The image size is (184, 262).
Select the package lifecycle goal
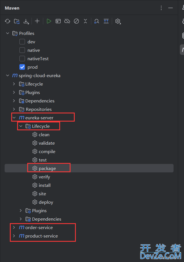pyautogui.click(x=47, y=168)
